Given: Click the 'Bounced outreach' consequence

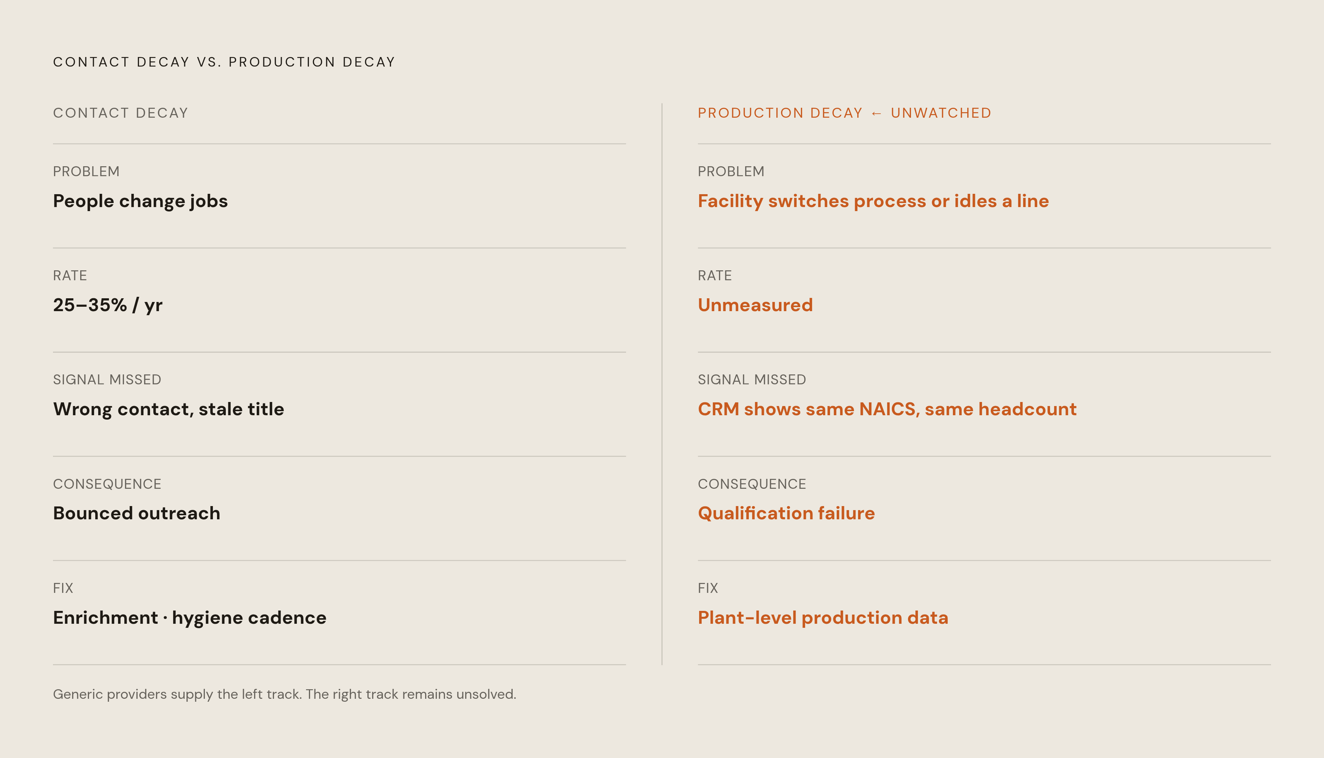Looking at the screenshot, I should coord(137,513).
